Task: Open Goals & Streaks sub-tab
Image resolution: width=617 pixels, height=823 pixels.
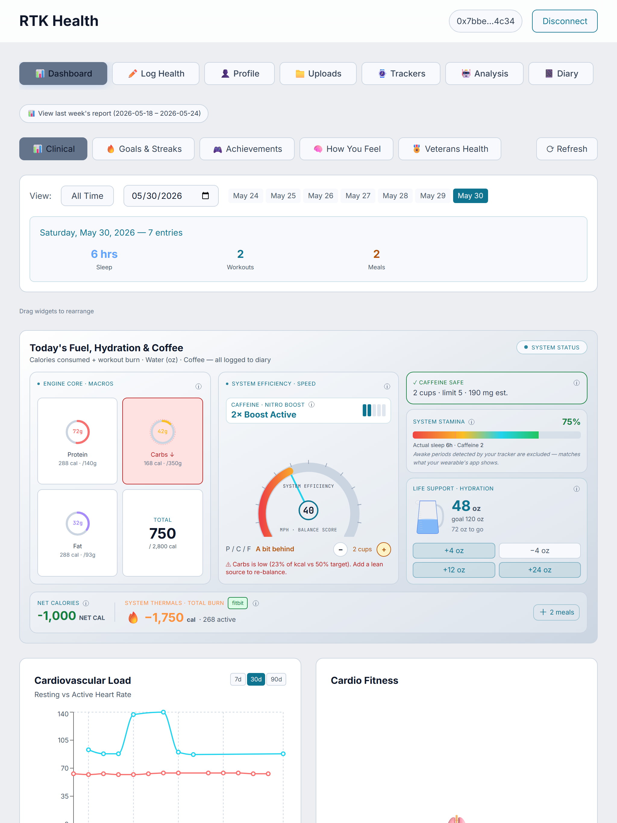Action: [x=143, y=149]
